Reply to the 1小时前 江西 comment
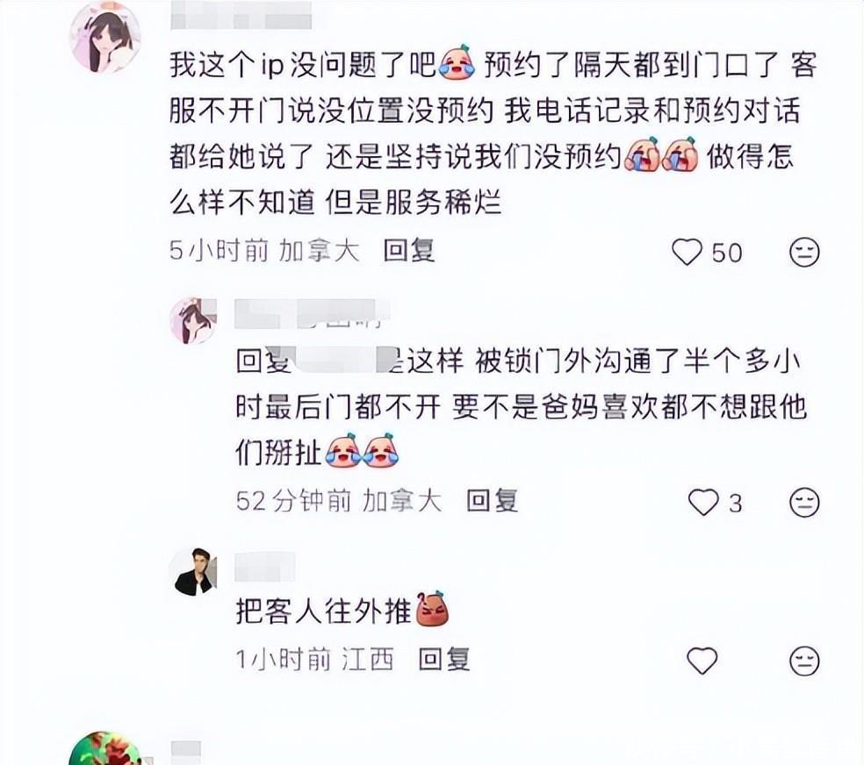864x765 pixels. pyautogui.click(x=444, y=659)
